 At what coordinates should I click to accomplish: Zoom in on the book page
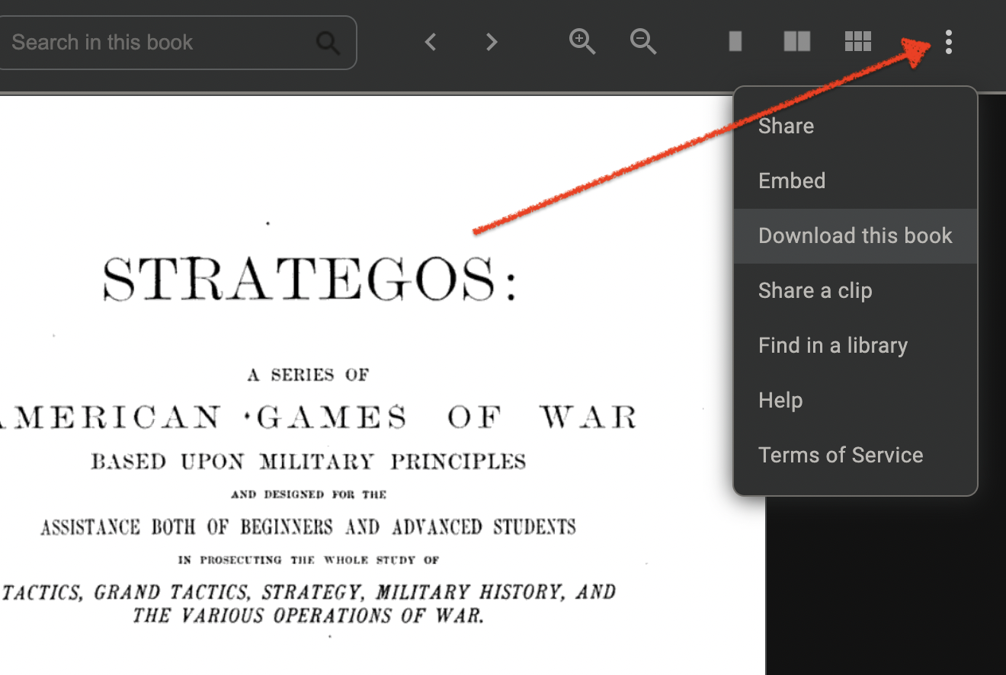[582, 42]
